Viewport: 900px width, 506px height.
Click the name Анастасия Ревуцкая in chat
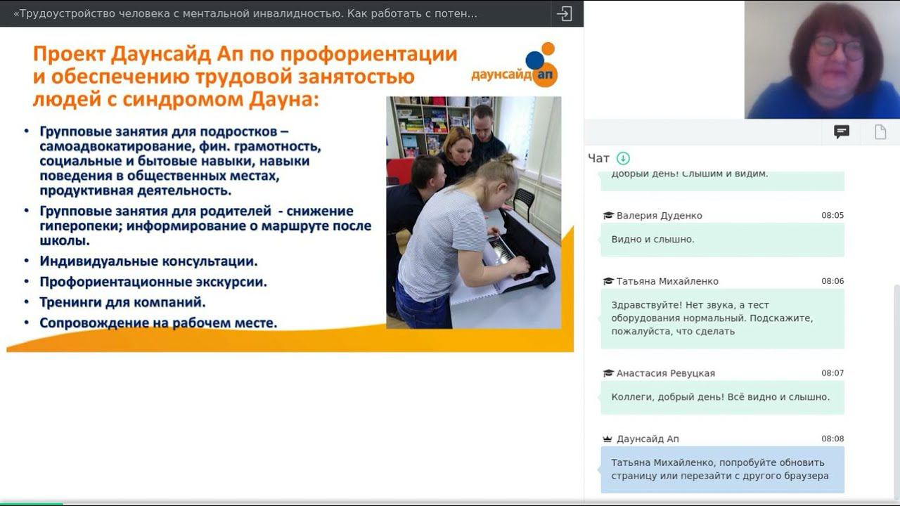pos(666,373)
